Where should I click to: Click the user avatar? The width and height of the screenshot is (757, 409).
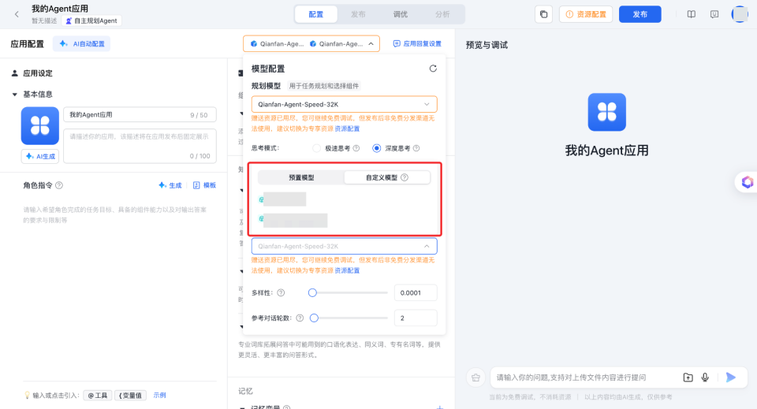coord(740,14)
